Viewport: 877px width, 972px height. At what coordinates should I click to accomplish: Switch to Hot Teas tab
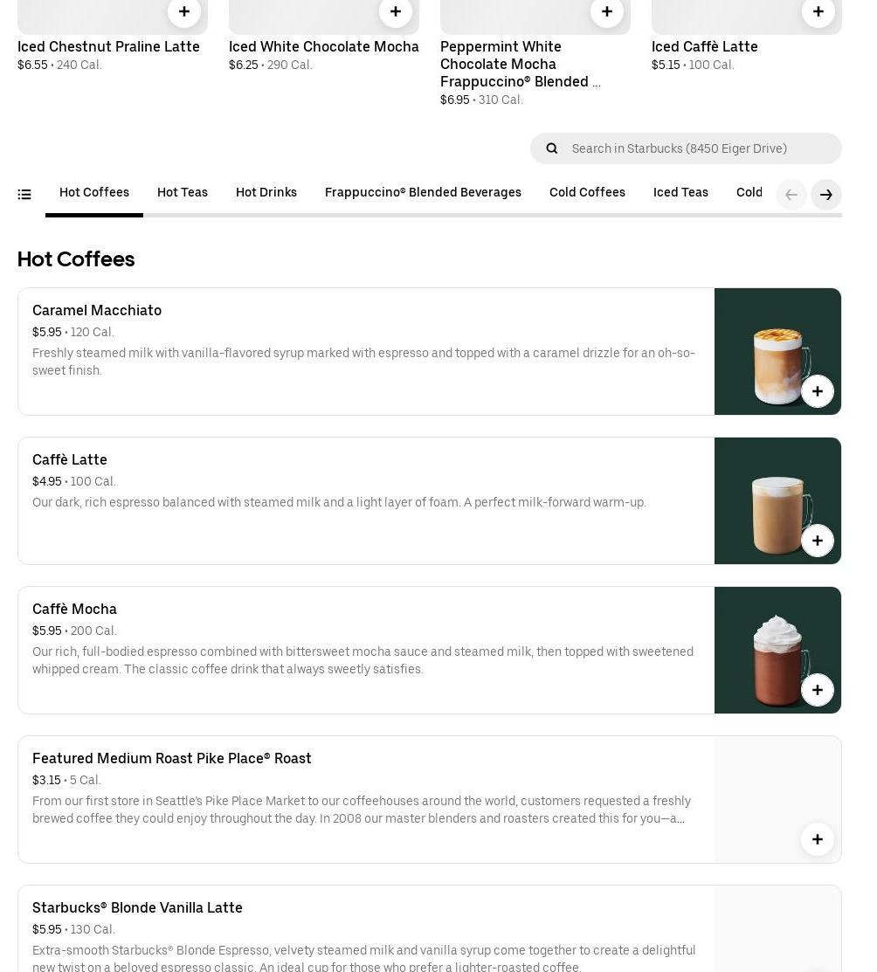click(183, 192)
